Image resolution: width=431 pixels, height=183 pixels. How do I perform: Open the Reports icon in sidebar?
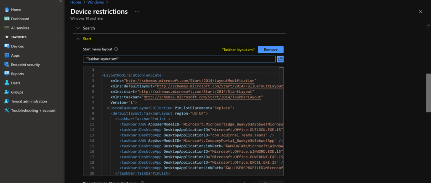7,74
